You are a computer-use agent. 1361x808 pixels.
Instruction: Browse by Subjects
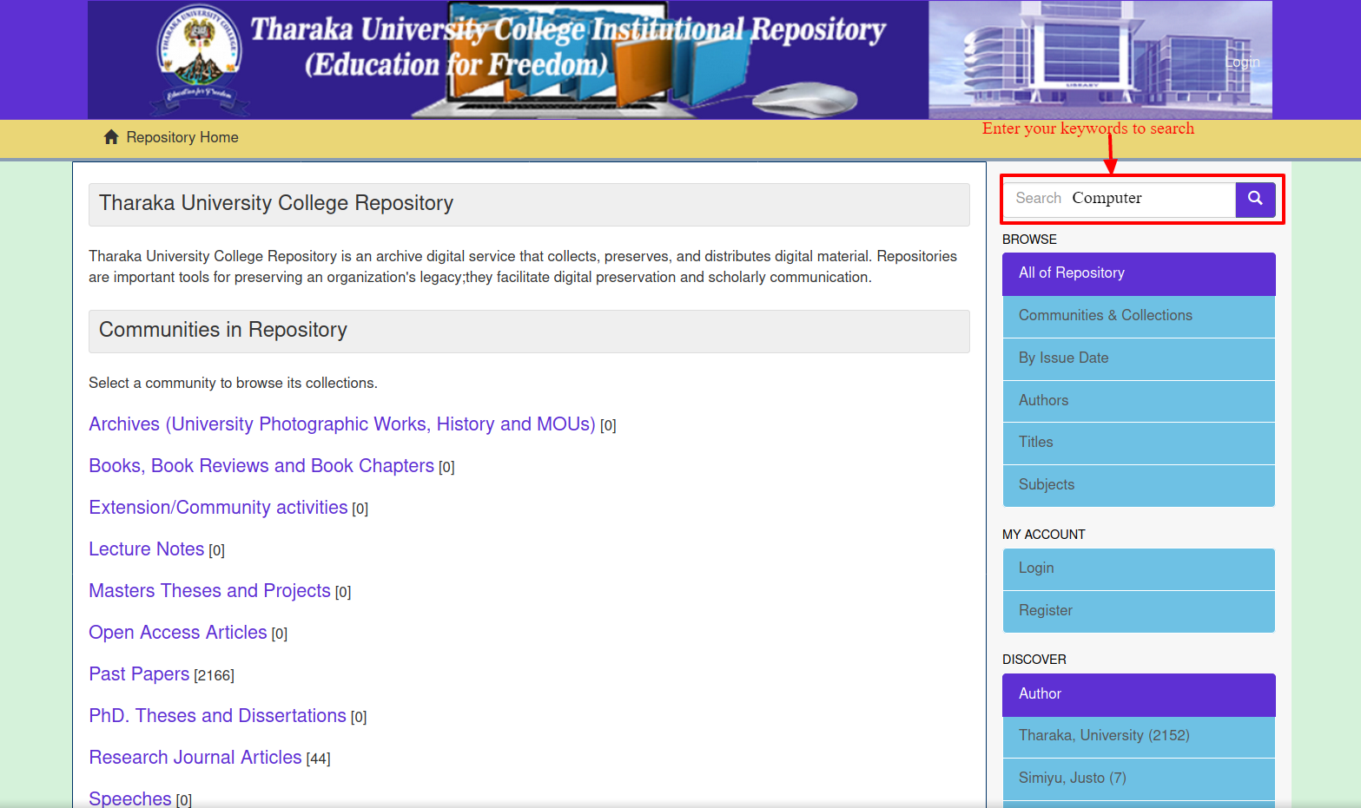tap(1139, 485)
